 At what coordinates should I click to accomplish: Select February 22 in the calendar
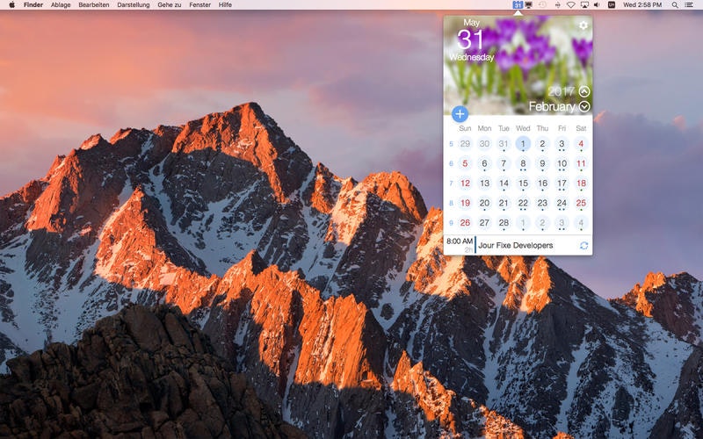point(523,203)
